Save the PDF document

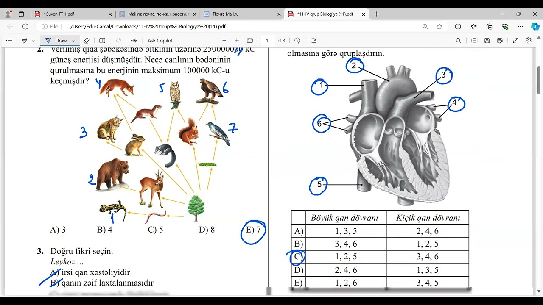[487, 41]
